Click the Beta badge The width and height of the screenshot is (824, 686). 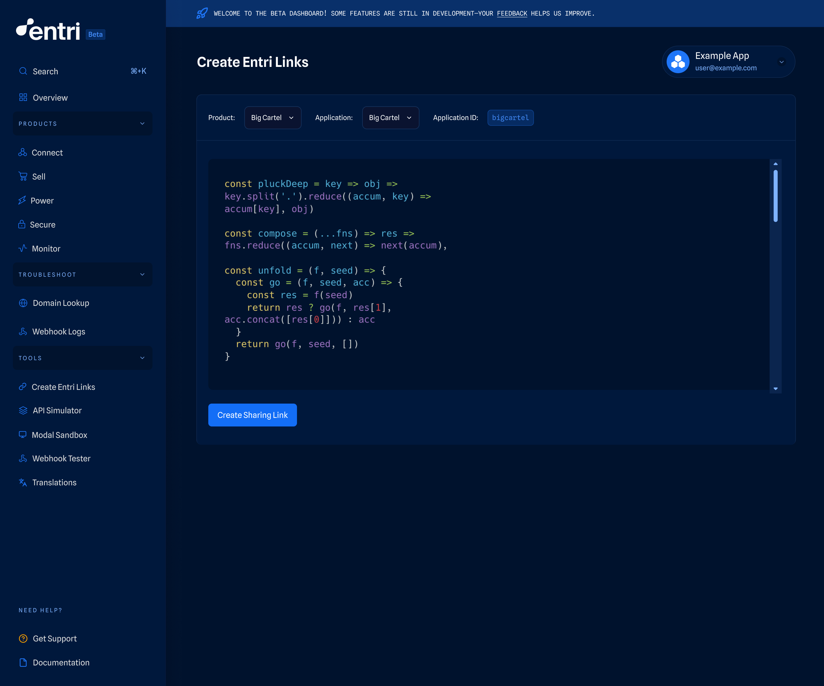(95, 35)
